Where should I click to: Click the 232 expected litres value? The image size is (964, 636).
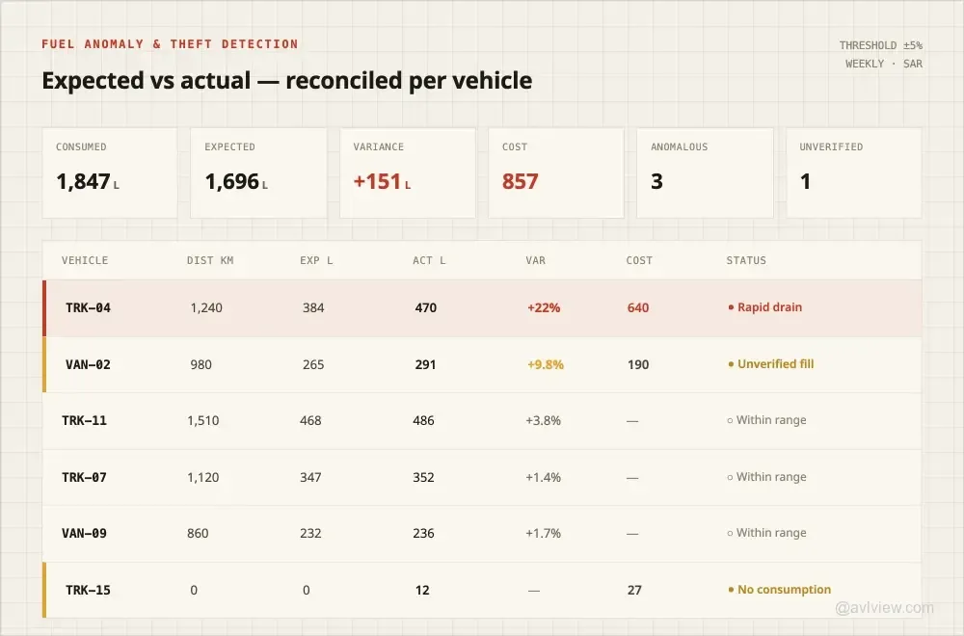[x=310, y=534]
